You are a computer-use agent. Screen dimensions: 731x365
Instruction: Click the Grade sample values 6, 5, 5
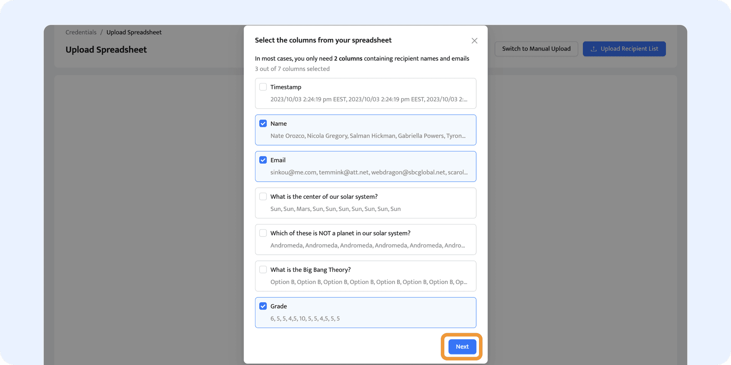[x=305, y=319]
